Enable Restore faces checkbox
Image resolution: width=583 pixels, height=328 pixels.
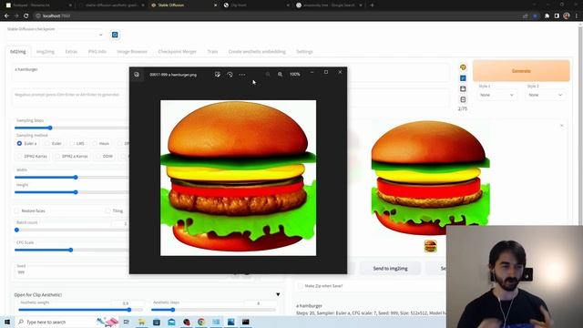click(16, 210)
